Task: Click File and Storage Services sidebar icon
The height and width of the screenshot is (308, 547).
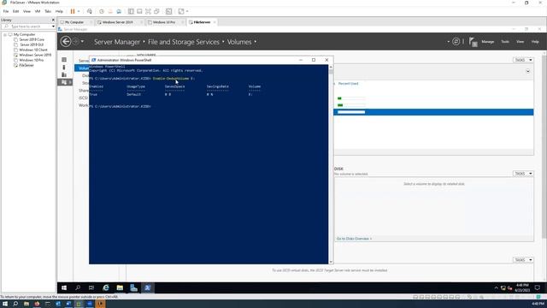Action: coord(65,82)
